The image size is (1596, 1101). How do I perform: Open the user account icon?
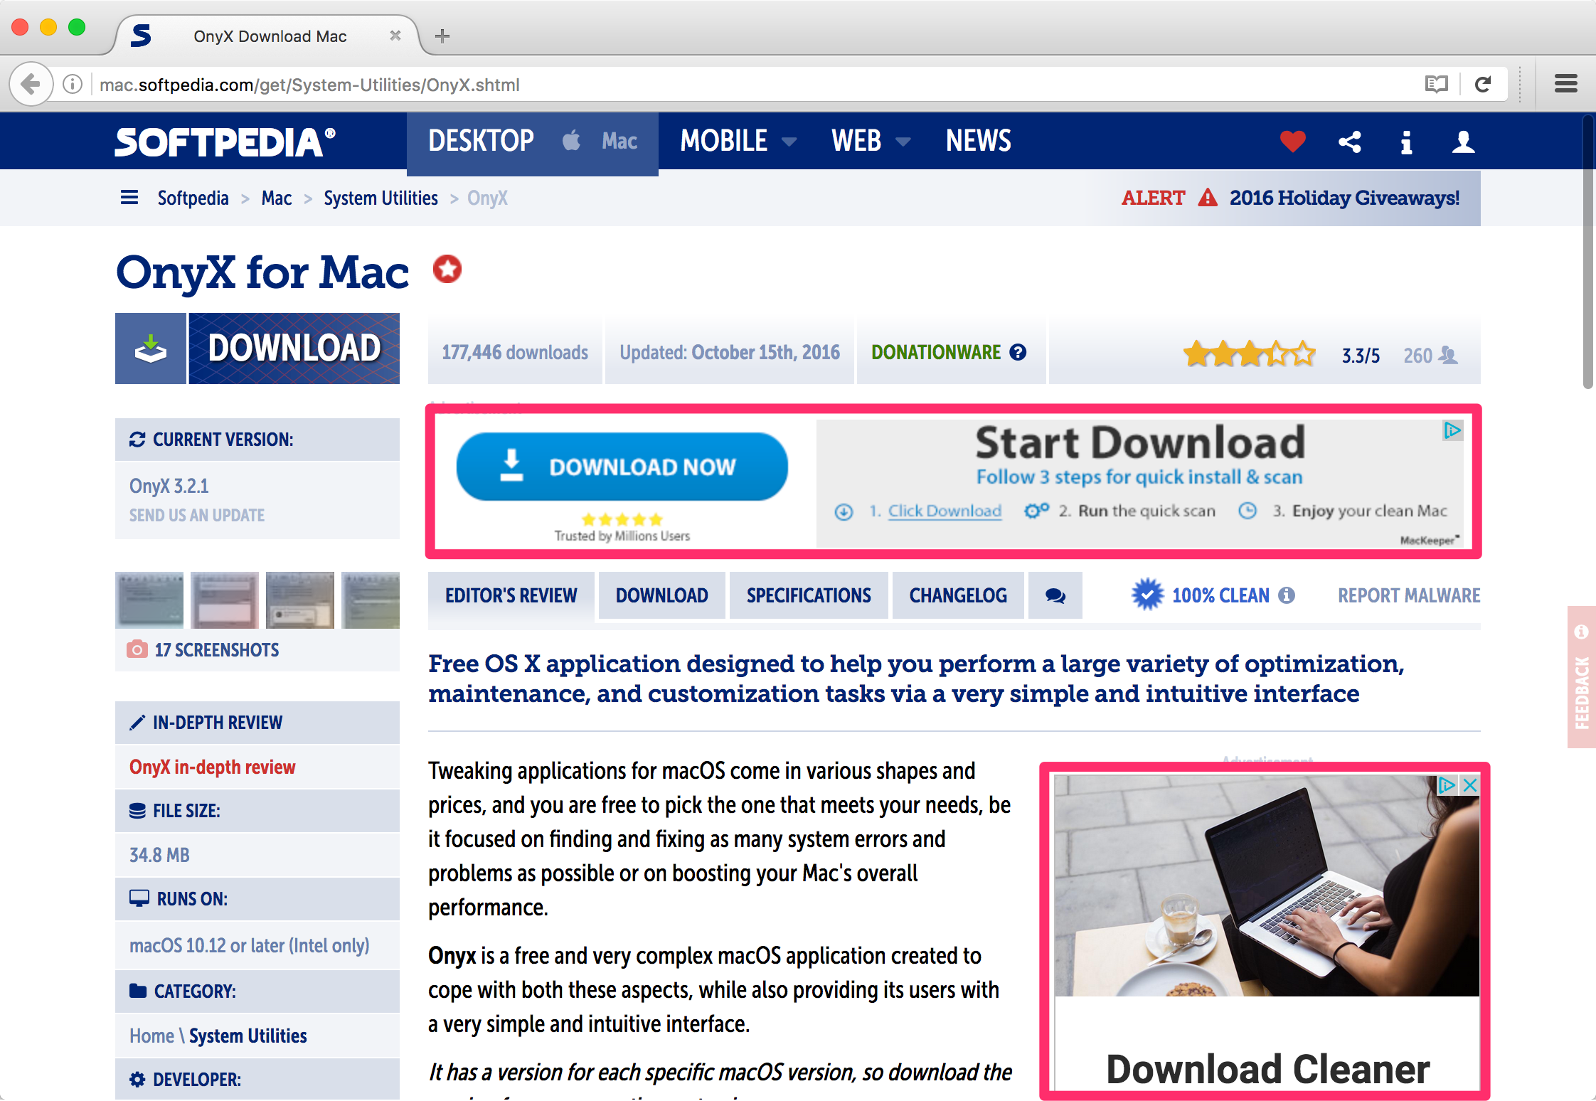[x=1463, y=142]
